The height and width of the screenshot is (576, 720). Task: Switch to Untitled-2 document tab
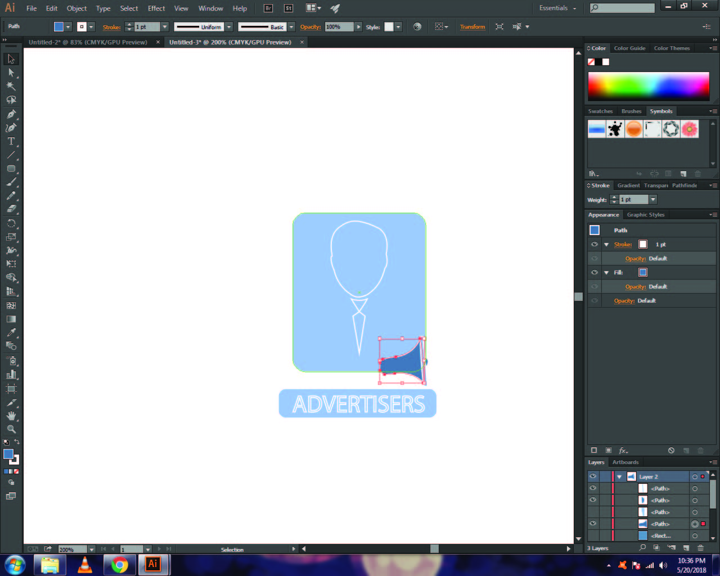(x=88, y=42)
